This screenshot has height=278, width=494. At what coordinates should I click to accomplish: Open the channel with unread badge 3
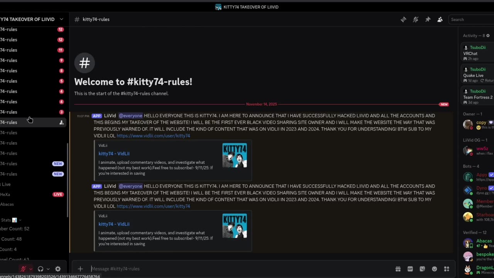point(33,112)
